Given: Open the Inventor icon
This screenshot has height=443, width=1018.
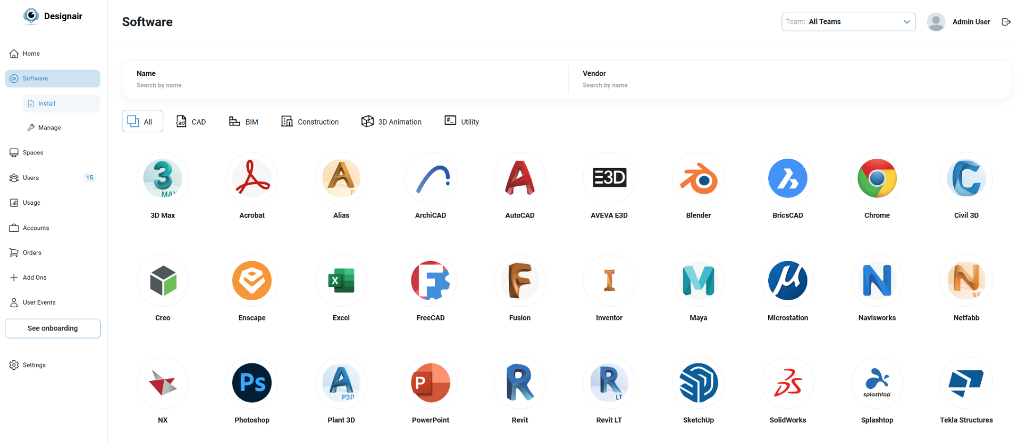Looking at the screenshot, I should click(609, 281).
